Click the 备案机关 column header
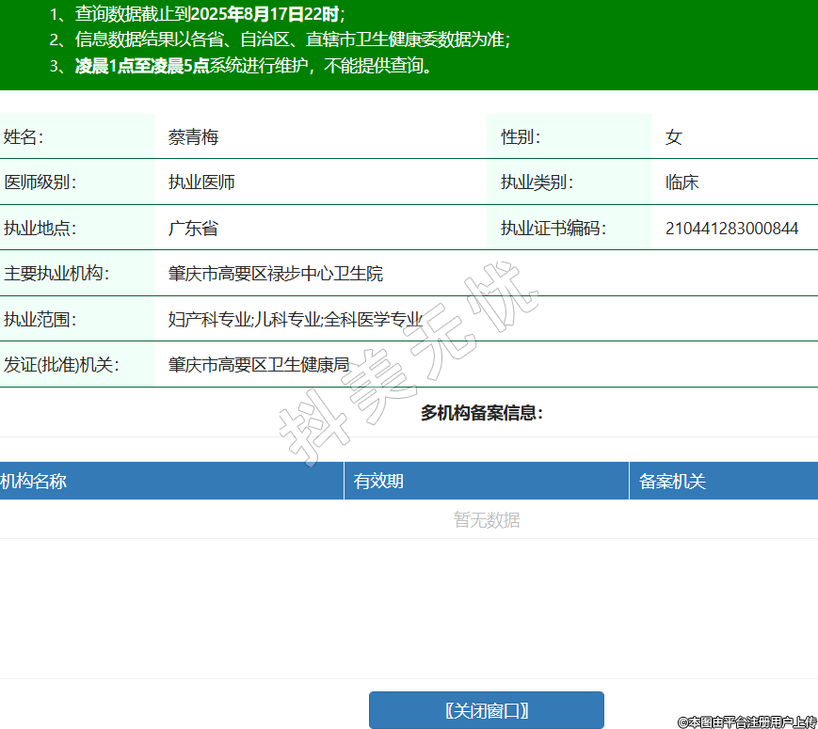Screen dimensions: 818x729 click(672, 482)
